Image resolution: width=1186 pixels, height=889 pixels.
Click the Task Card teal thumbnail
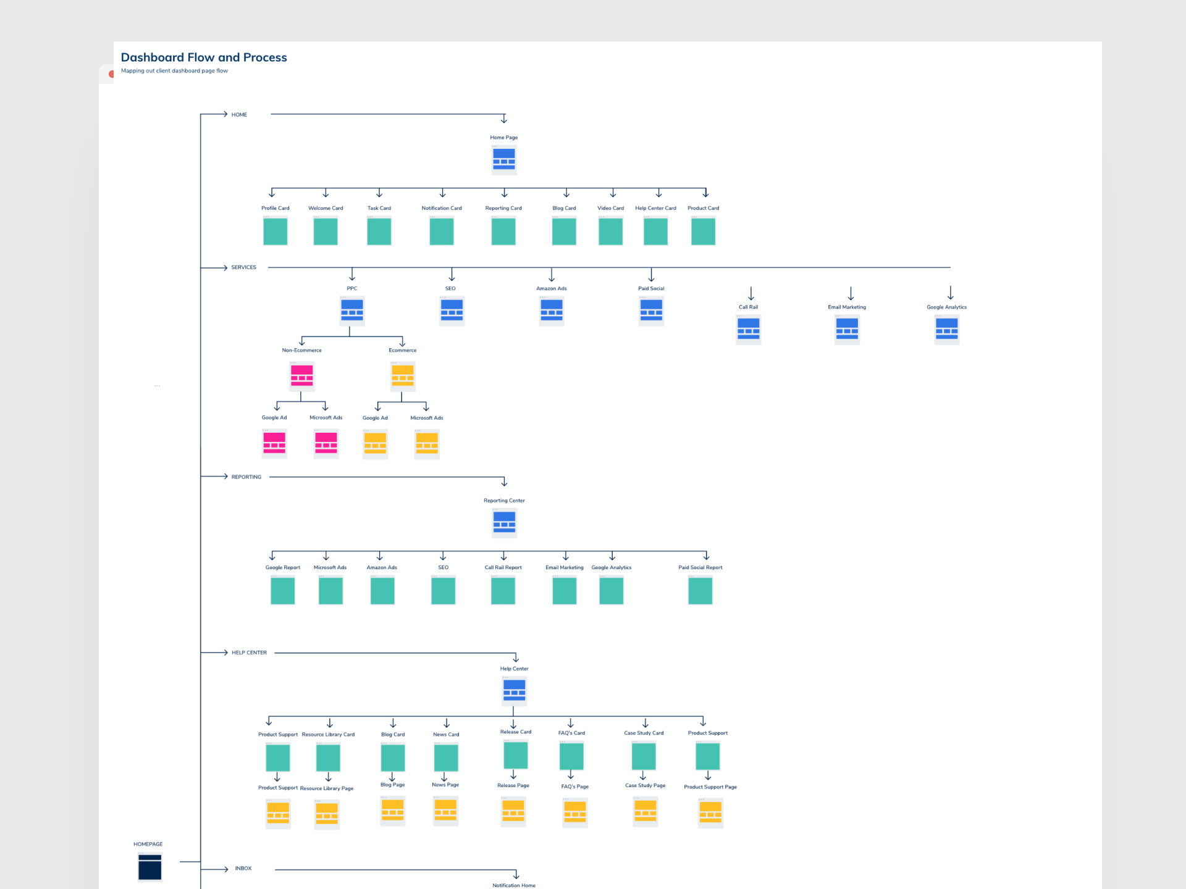[379, 230]
